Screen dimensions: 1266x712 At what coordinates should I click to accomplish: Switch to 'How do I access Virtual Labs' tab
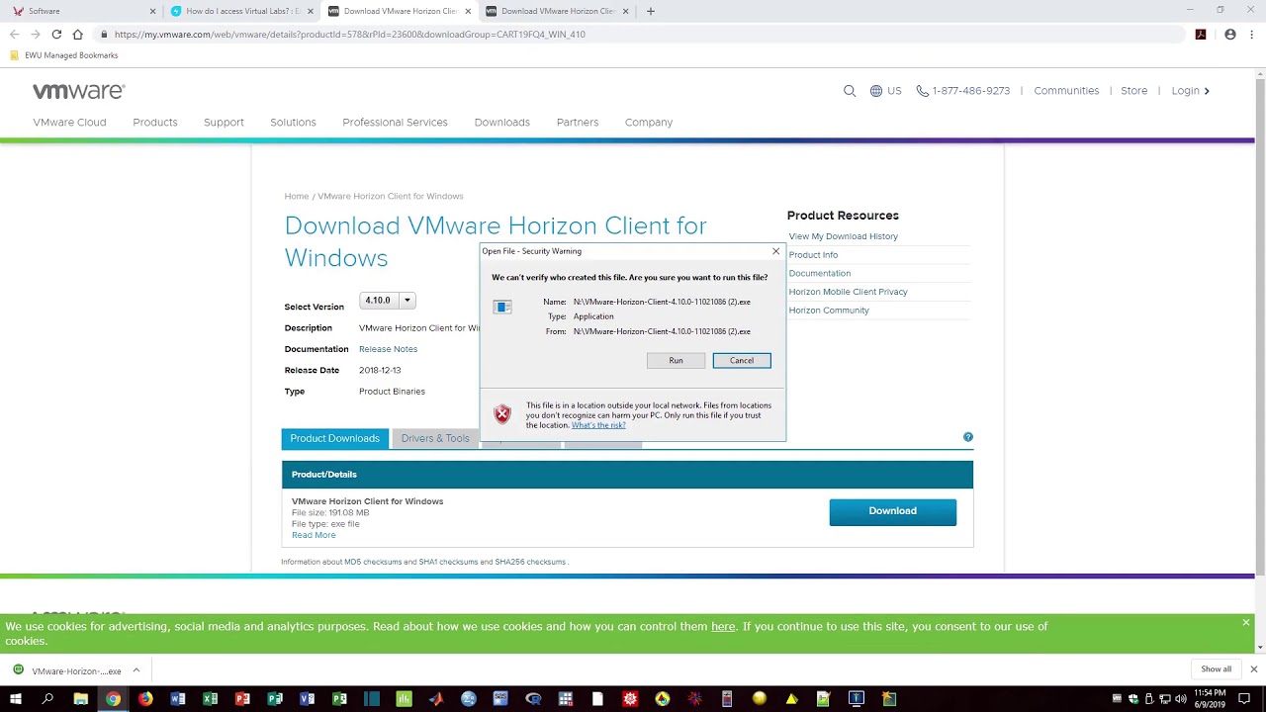click(x=241, y=11)
